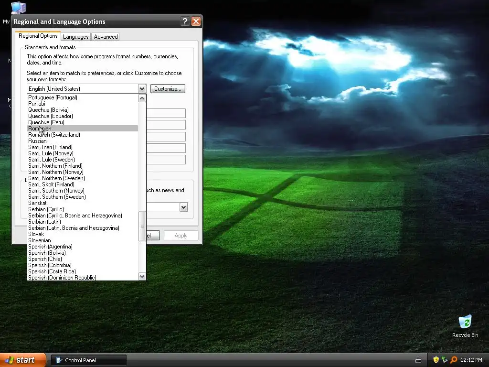
Task: Click the network connection tray icon
Action: (x=445, y=360)
